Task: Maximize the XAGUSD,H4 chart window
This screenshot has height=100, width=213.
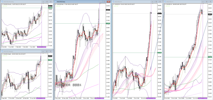Action: click(x=156, y=2)
